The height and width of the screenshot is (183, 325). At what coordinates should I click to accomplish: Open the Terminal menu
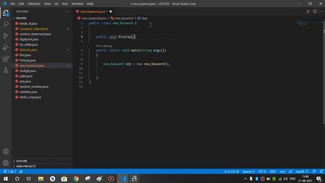tap(77, 4)
